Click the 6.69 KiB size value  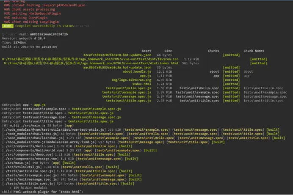point(164,80)
